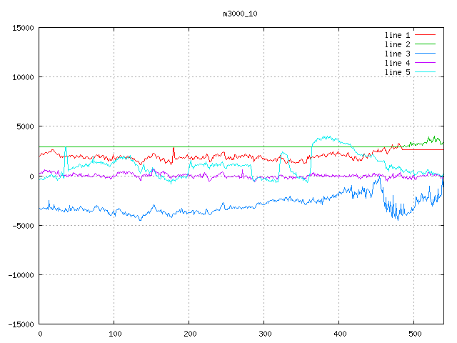Select the 'line 5' legend label

pos(397,72)
